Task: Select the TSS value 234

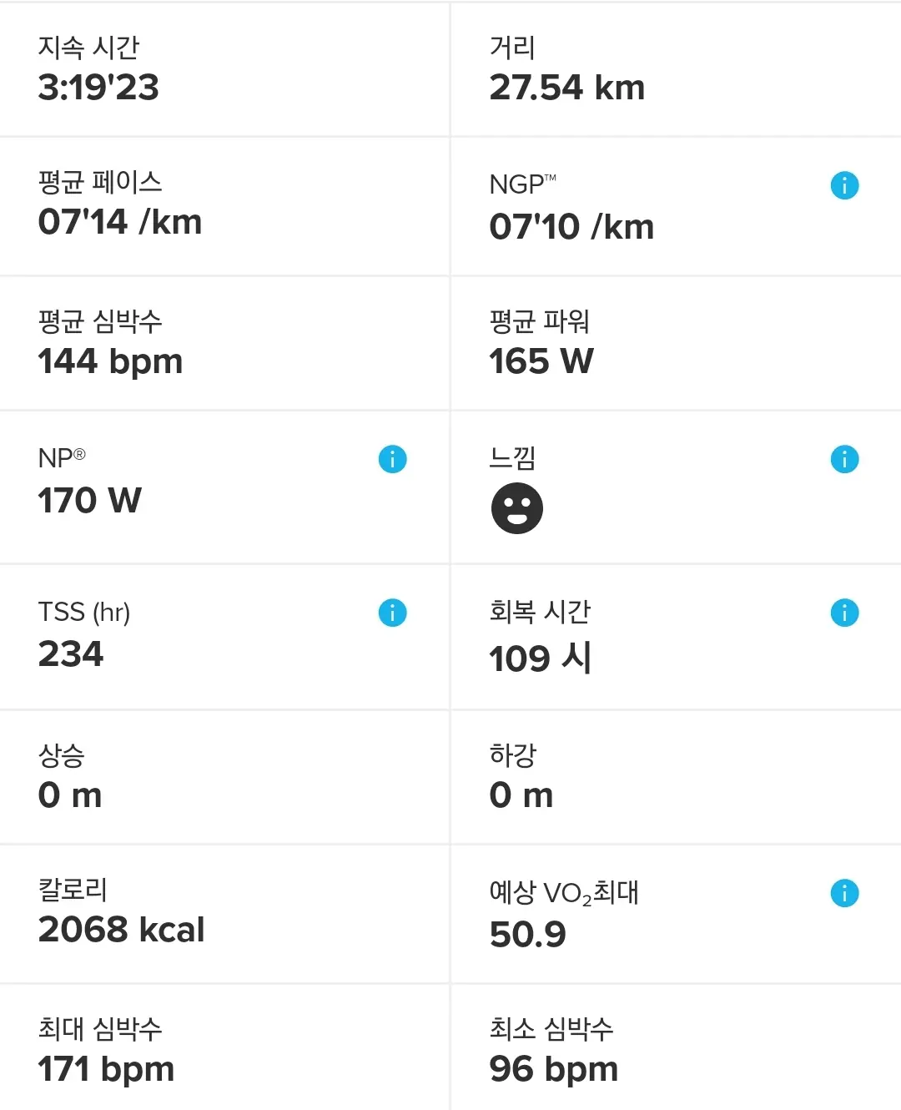Action: (x=71, y=654)
